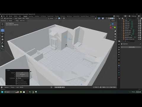Open the outliner filter funnel icon
Screen dimensions: 142x107
click(138, 18)
